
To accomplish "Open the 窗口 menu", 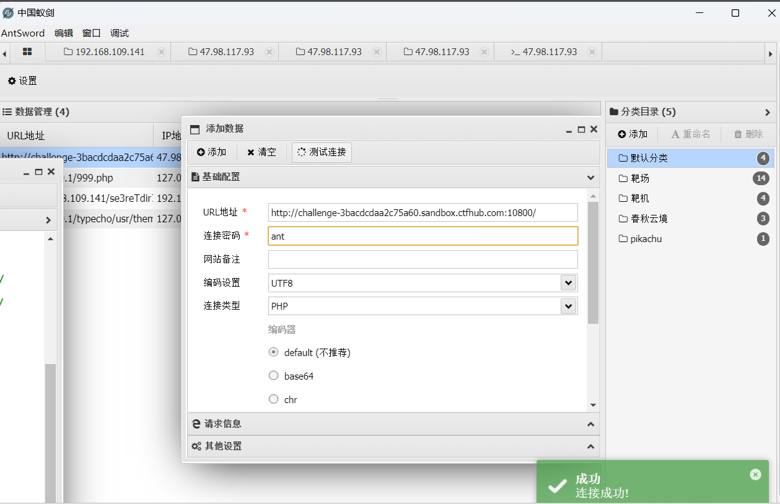I will (x=92, y=33).
